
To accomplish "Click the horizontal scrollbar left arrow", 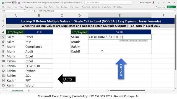I will 109,90.
